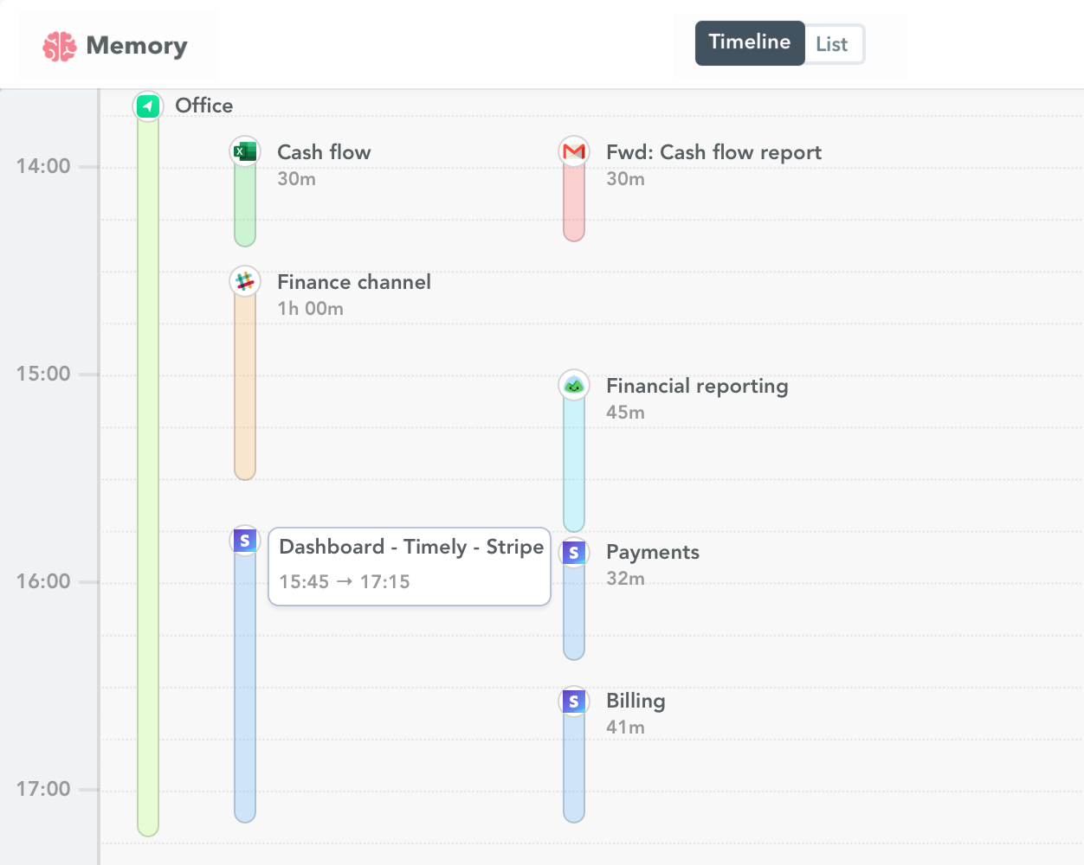
Task: Click the Stripe icon above the Dashboard bar
Action: 245,539
